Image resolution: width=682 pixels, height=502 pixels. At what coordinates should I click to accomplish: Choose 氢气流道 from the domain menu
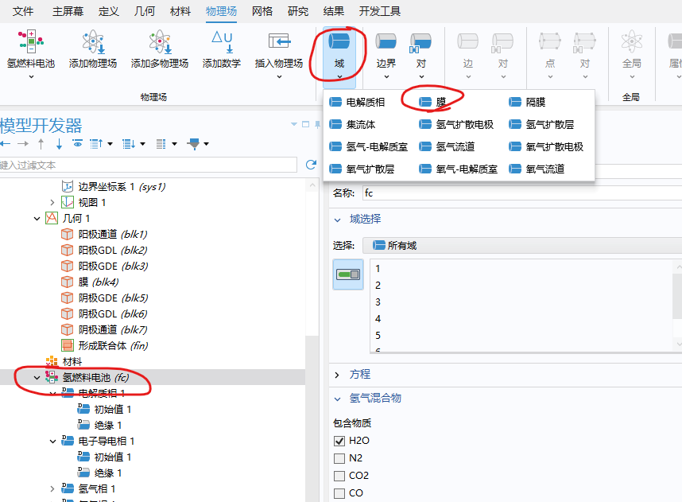[447, 146]
